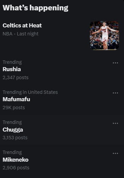View the Mikeneko trending topic
124x178 pixels.
(x=16, y=160)
